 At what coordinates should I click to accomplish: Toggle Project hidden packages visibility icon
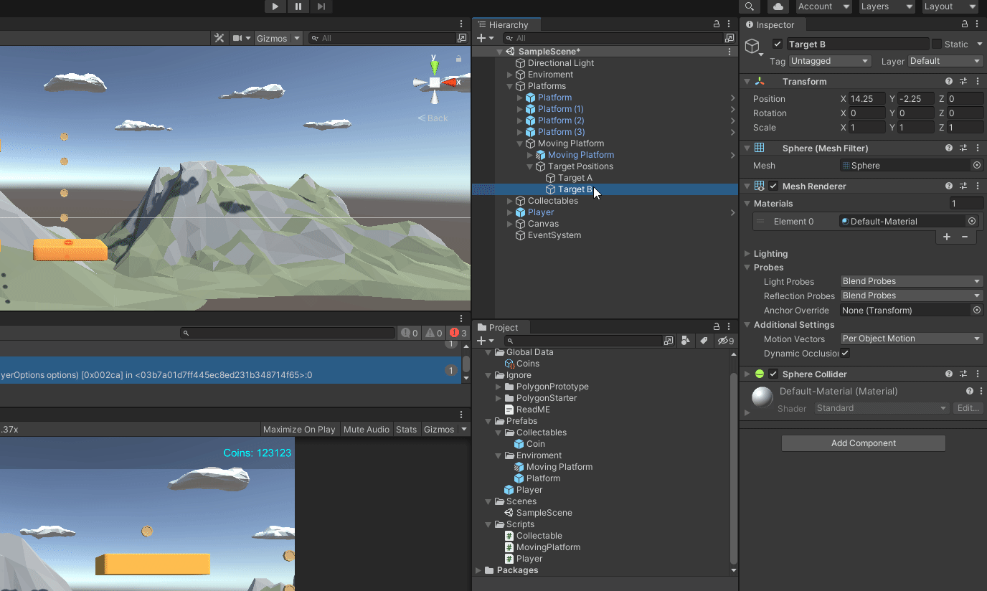point(726,341)
